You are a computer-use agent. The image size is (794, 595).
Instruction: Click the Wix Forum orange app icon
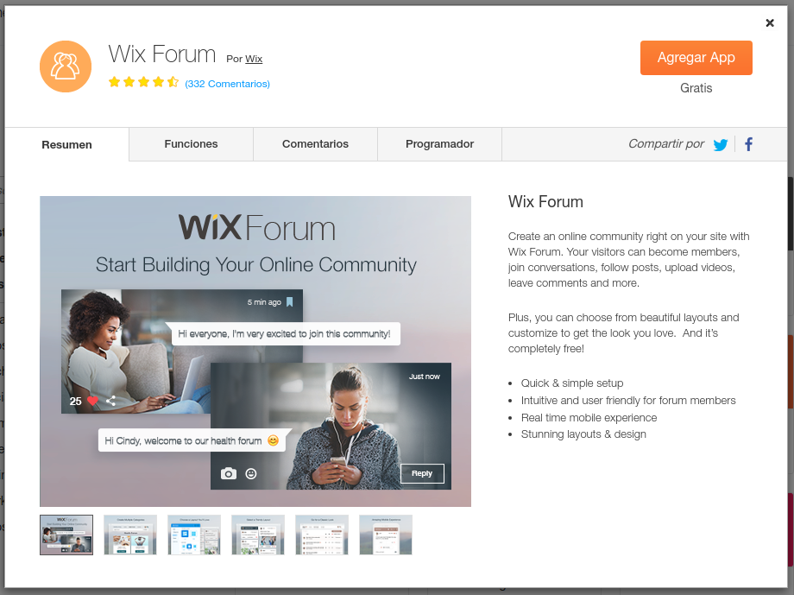click(66, 66)
